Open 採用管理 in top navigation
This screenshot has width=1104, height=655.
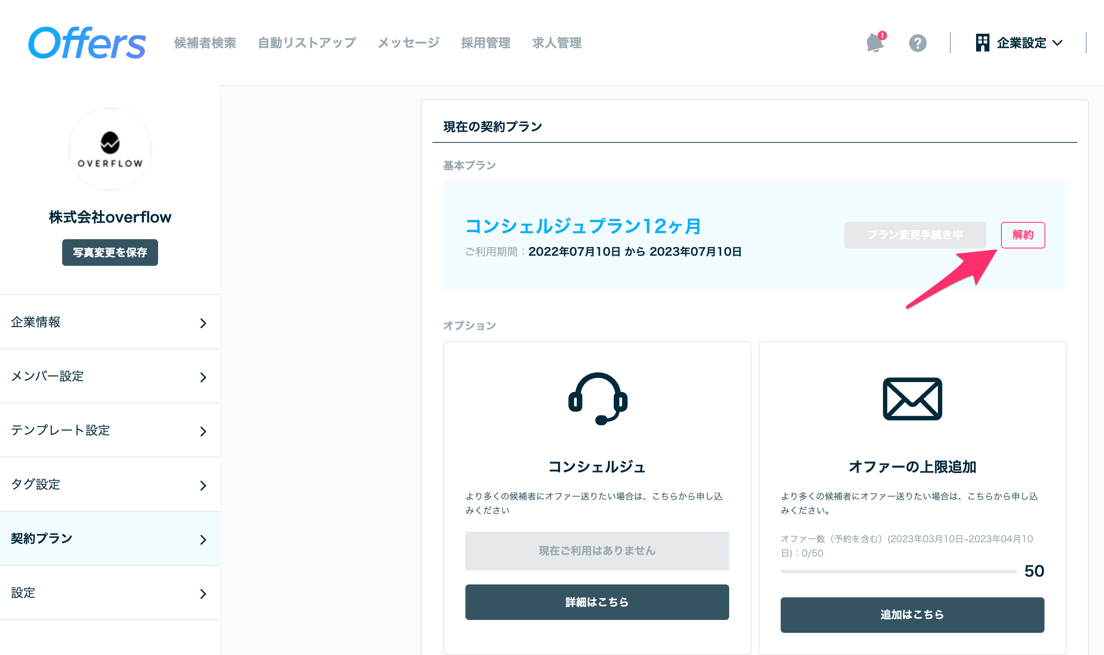(486, 43)
